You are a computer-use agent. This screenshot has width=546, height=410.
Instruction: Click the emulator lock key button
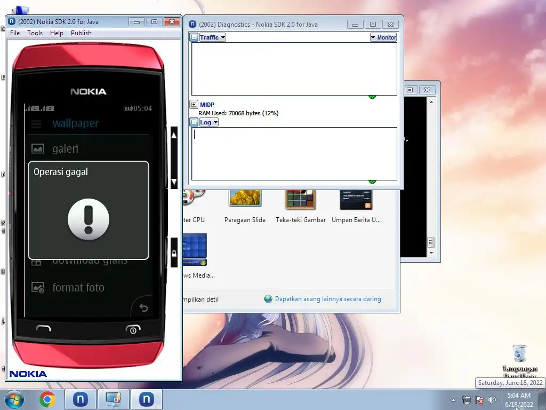click(174, 253)
